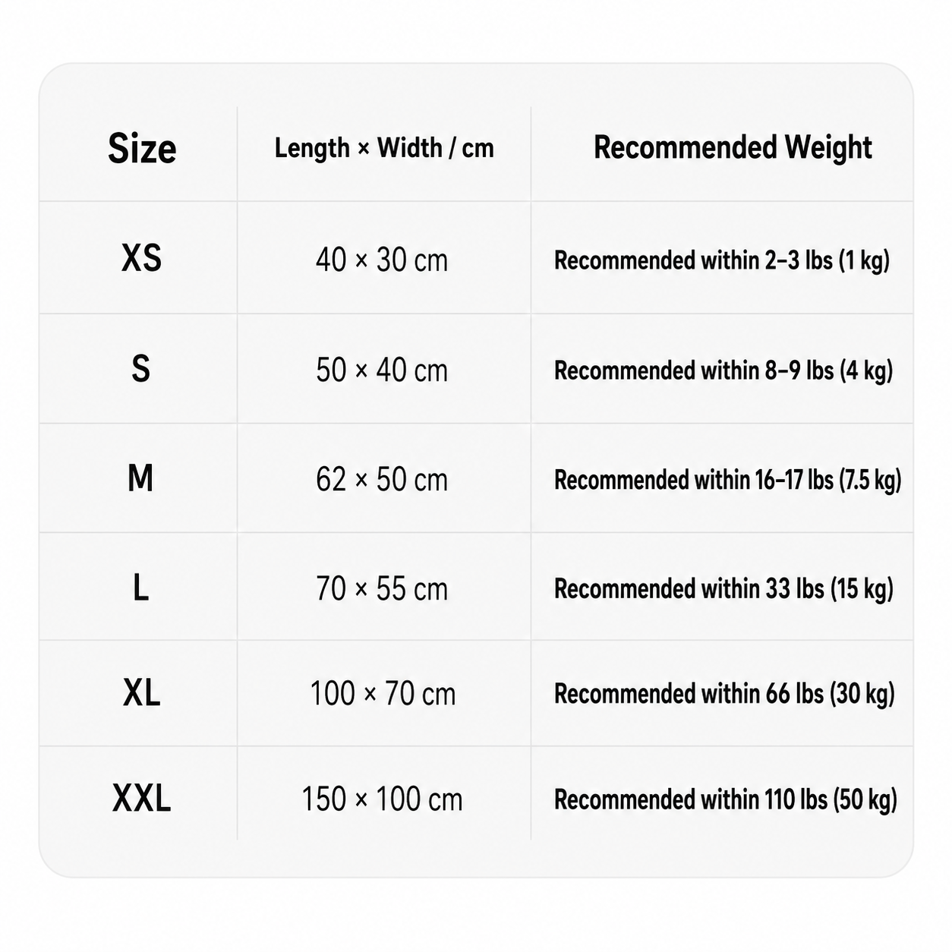Click the 150 × 100 cm dimension cell
The width and height of the screenshot is (952, 952).
tap(382, 799)
